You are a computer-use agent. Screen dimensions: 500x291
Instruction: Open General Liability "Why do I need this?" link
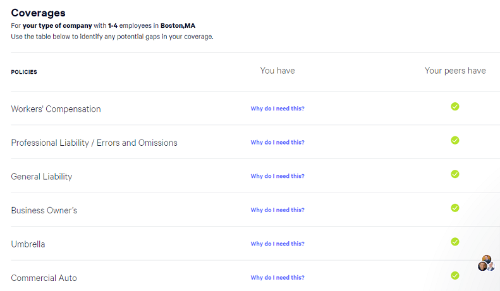point(277,176)
